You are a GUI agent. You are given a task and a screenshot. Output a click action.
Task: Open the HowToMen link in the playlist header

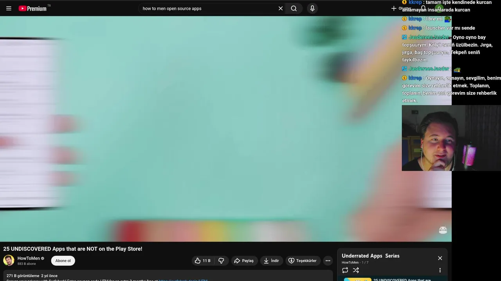(350, 263)
